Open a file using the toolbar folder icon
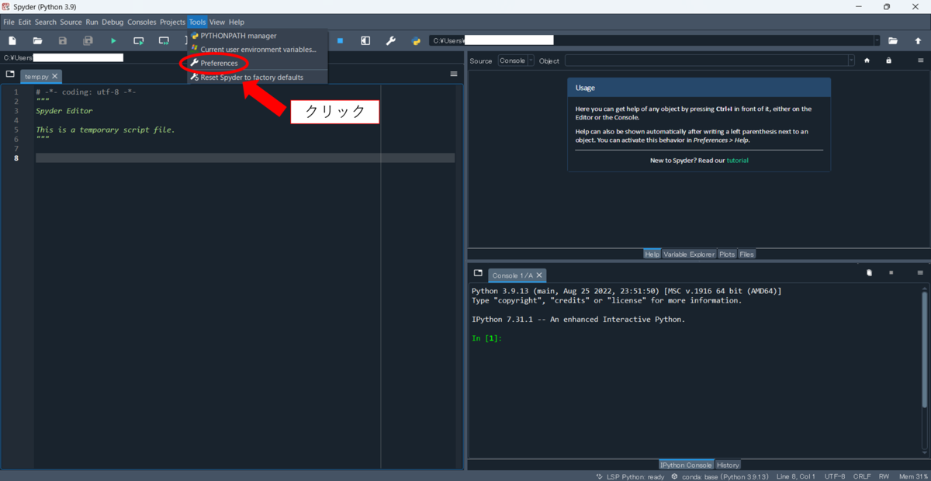This screenshot has height=481, width=931. [x=37, y=40]
